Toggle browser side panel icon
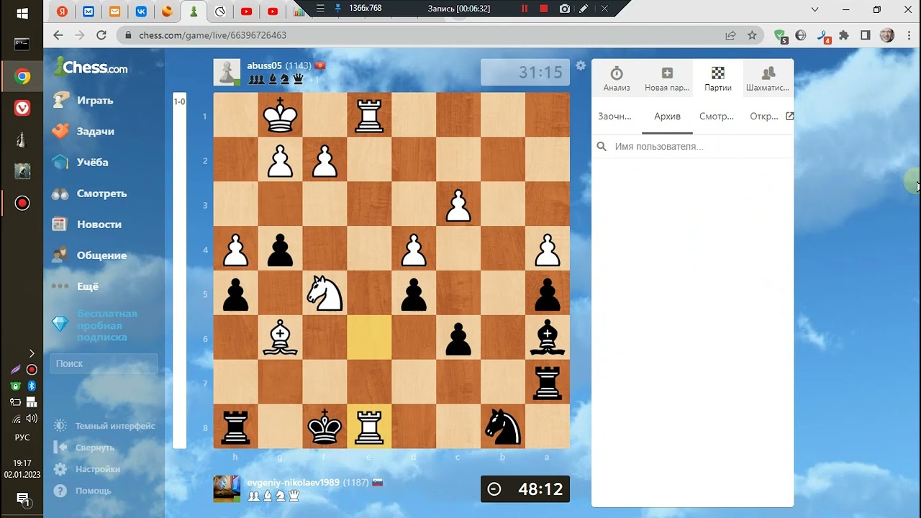 pos(866,35)
